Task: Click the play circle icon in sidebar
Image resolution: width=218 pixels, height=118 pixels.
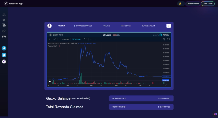Action: 4,37
